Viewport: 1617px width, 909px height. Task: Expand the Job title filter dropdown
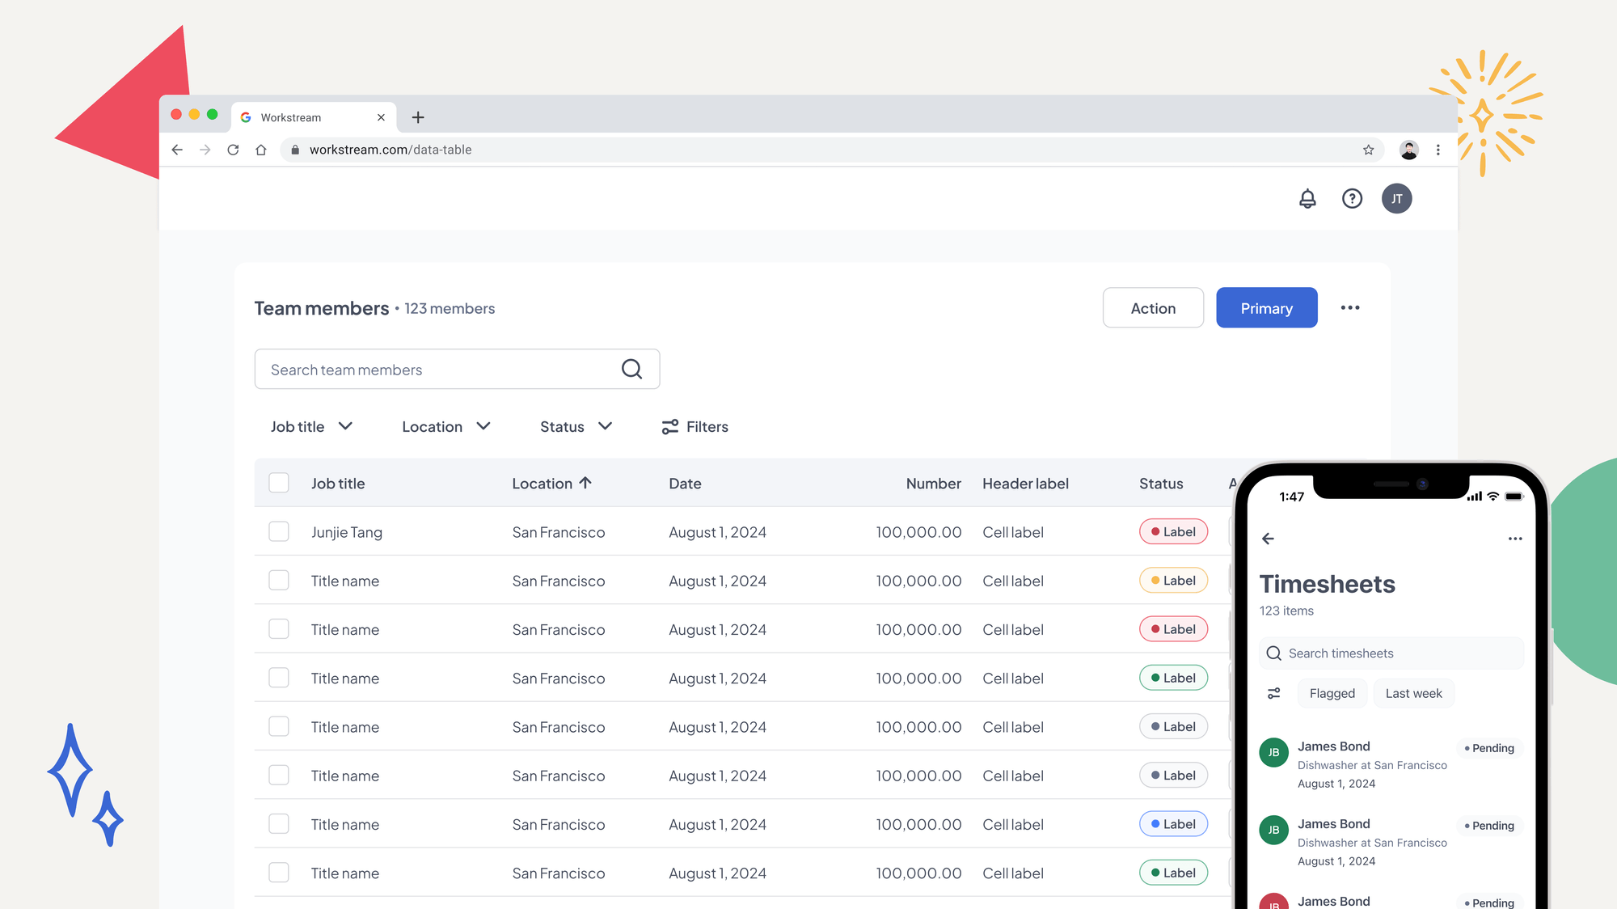coord(311,427)
